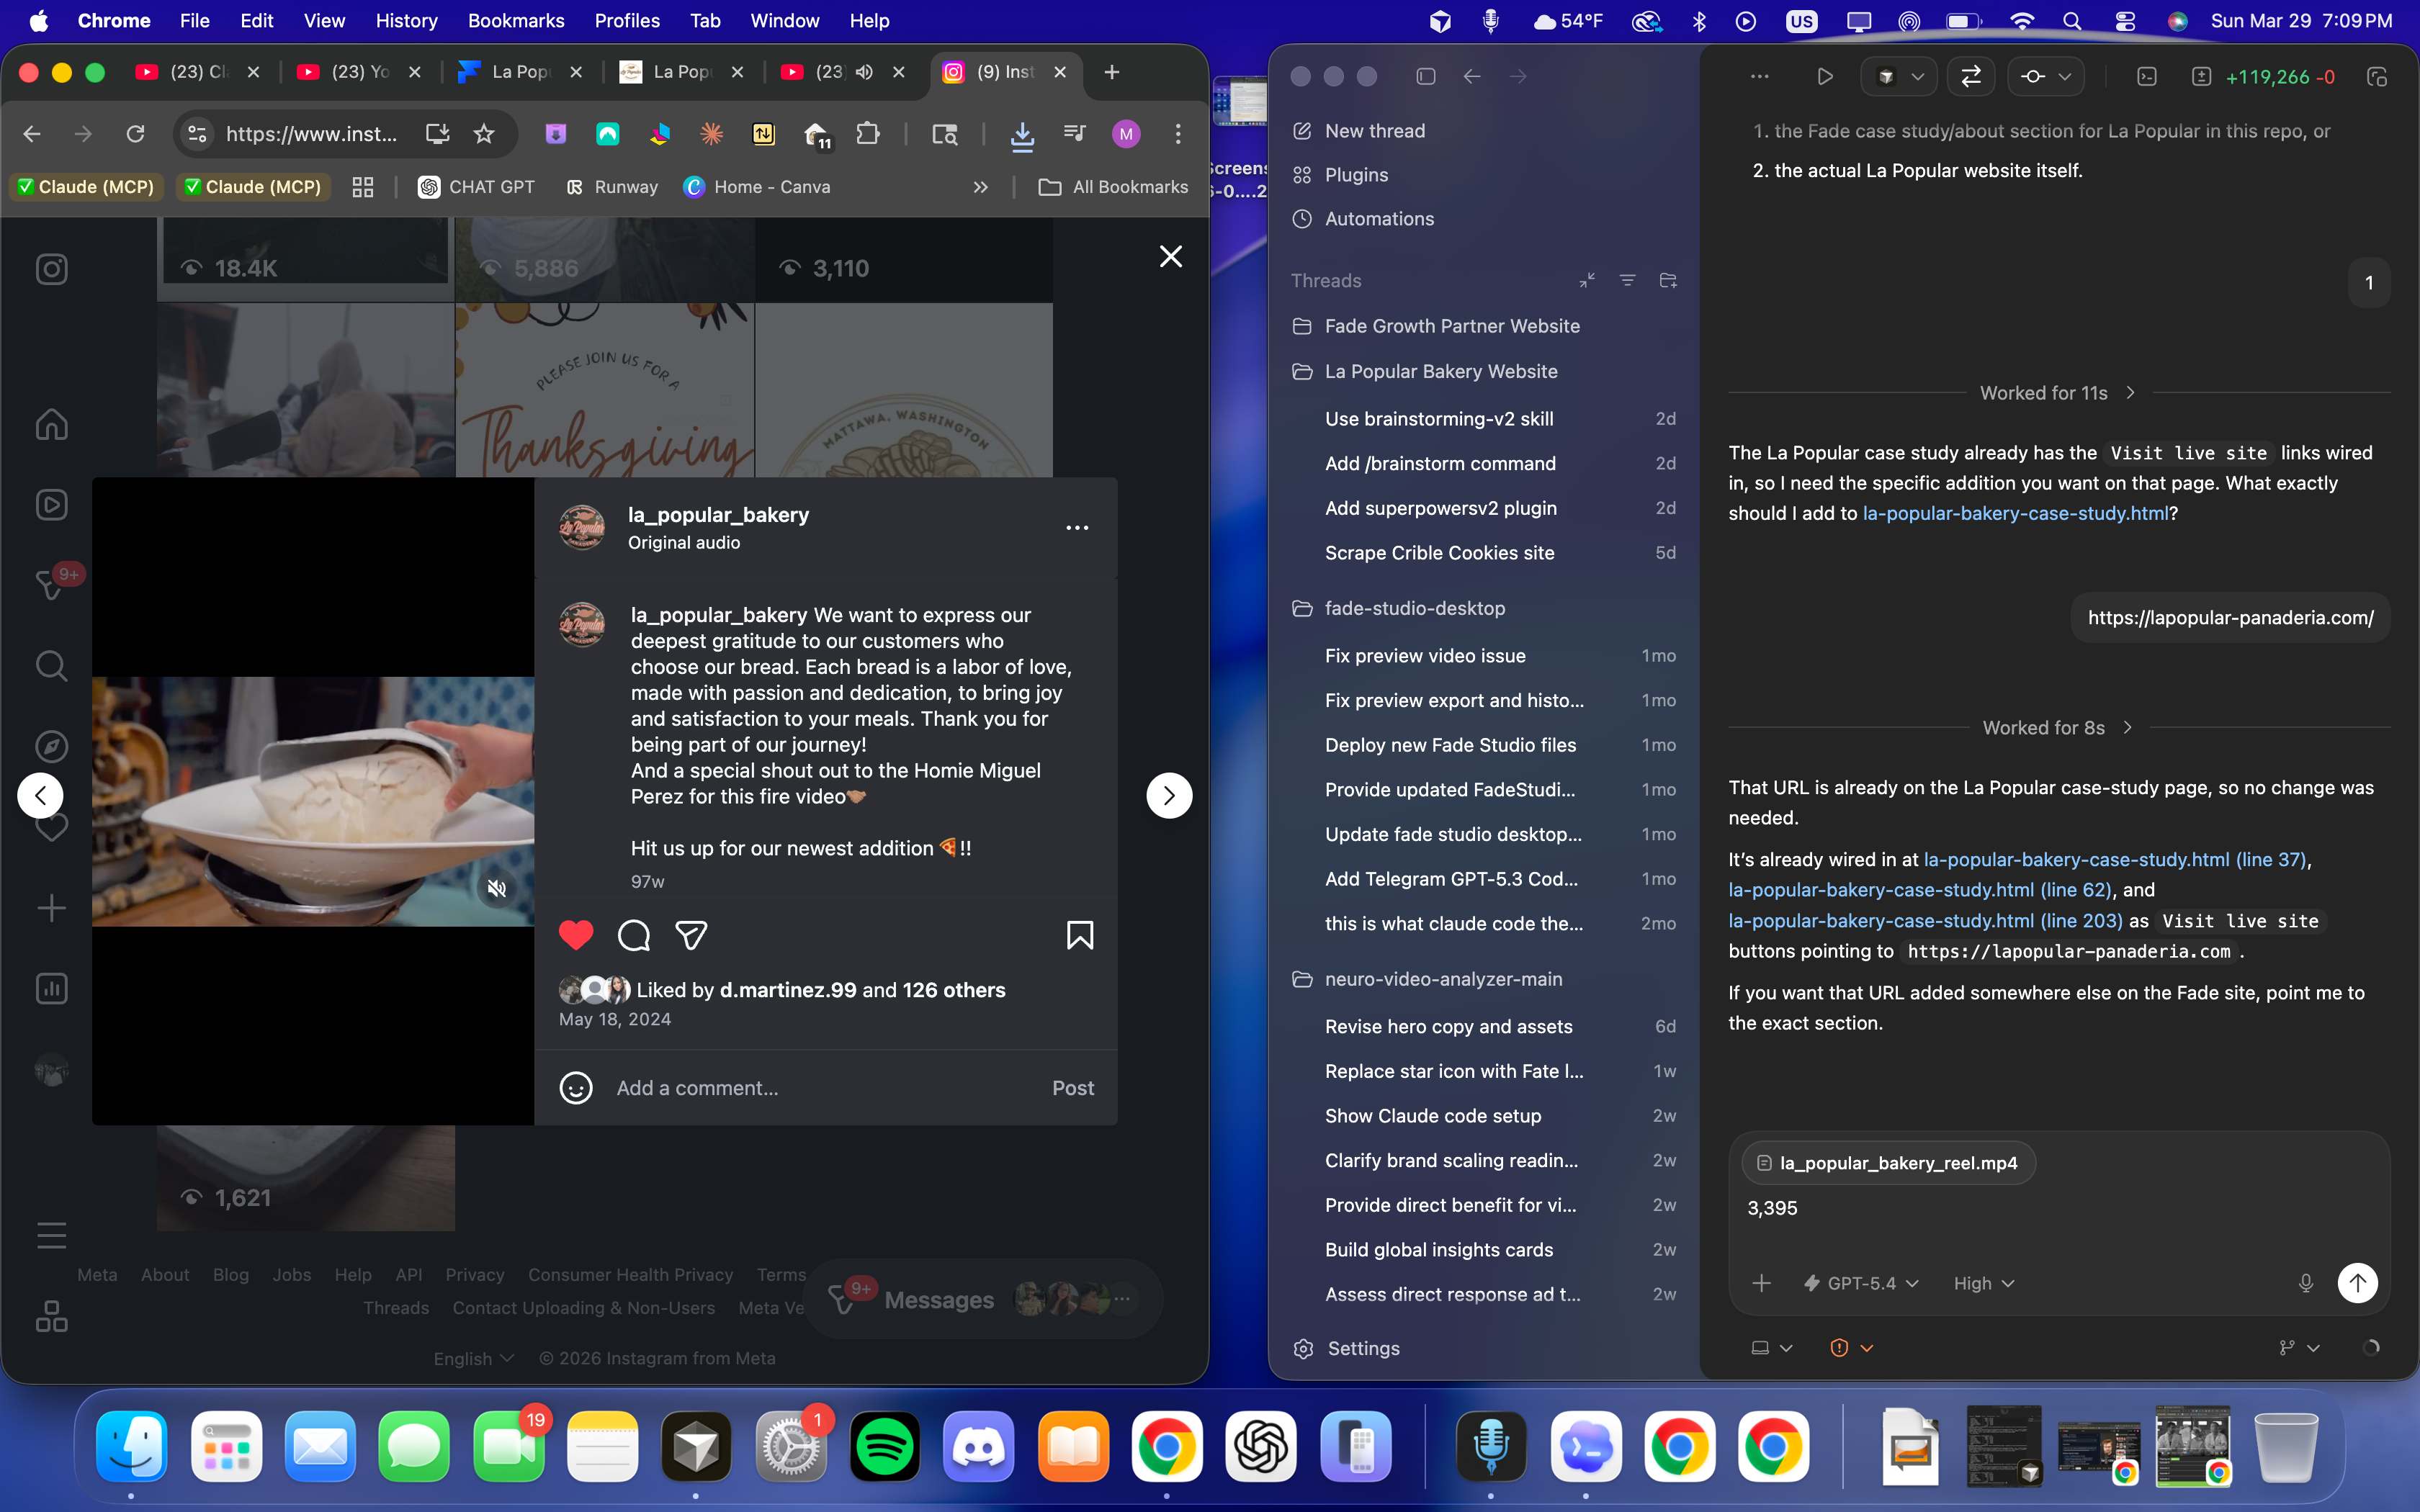The width and height of the screenshot is (2420, 1512).
Task: Unlike the post with the red heart
Action: click(576, 935)
